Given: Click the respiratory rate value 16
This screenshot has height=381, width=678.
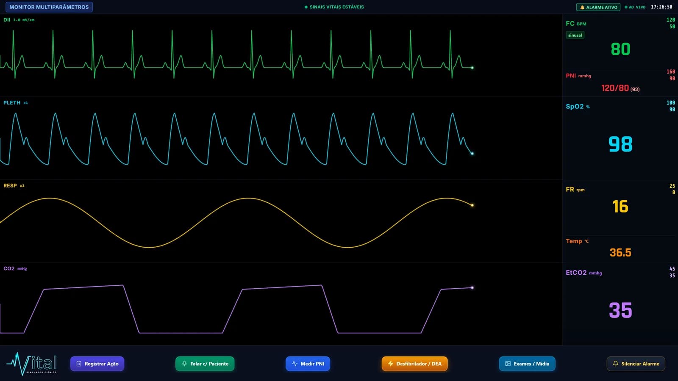Looking at the screenshot, I should (620, 207).
